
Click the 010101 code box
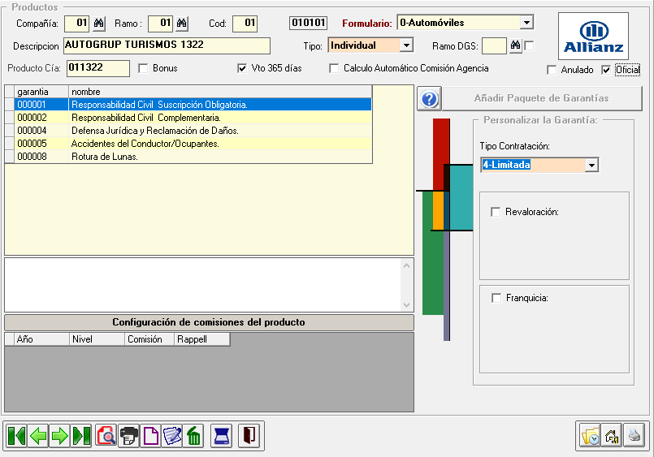tap(308, 23)
